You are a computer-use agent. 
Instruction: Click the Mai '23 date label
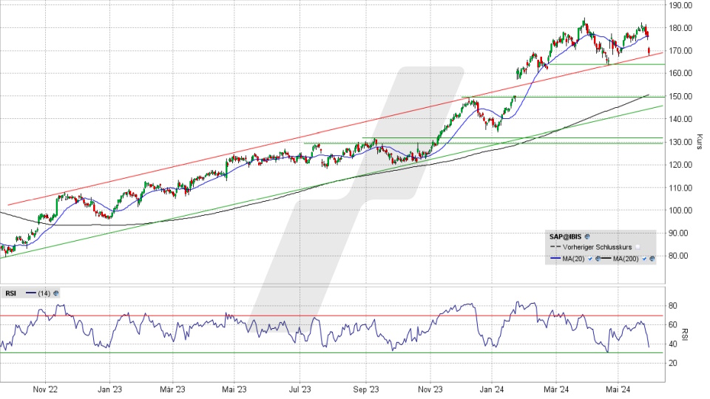(234, 389)
